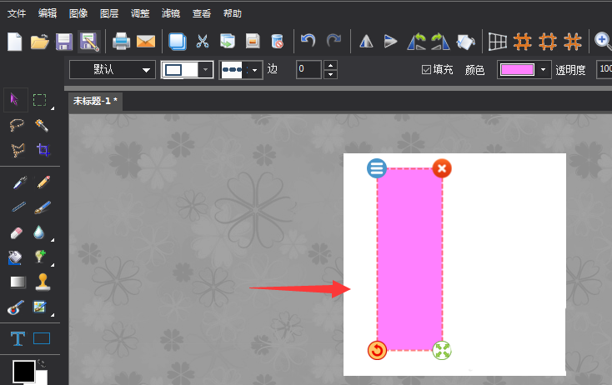The image size is (612, 385).
Task: Click the second orange grid icon
Action: [548, 42]
